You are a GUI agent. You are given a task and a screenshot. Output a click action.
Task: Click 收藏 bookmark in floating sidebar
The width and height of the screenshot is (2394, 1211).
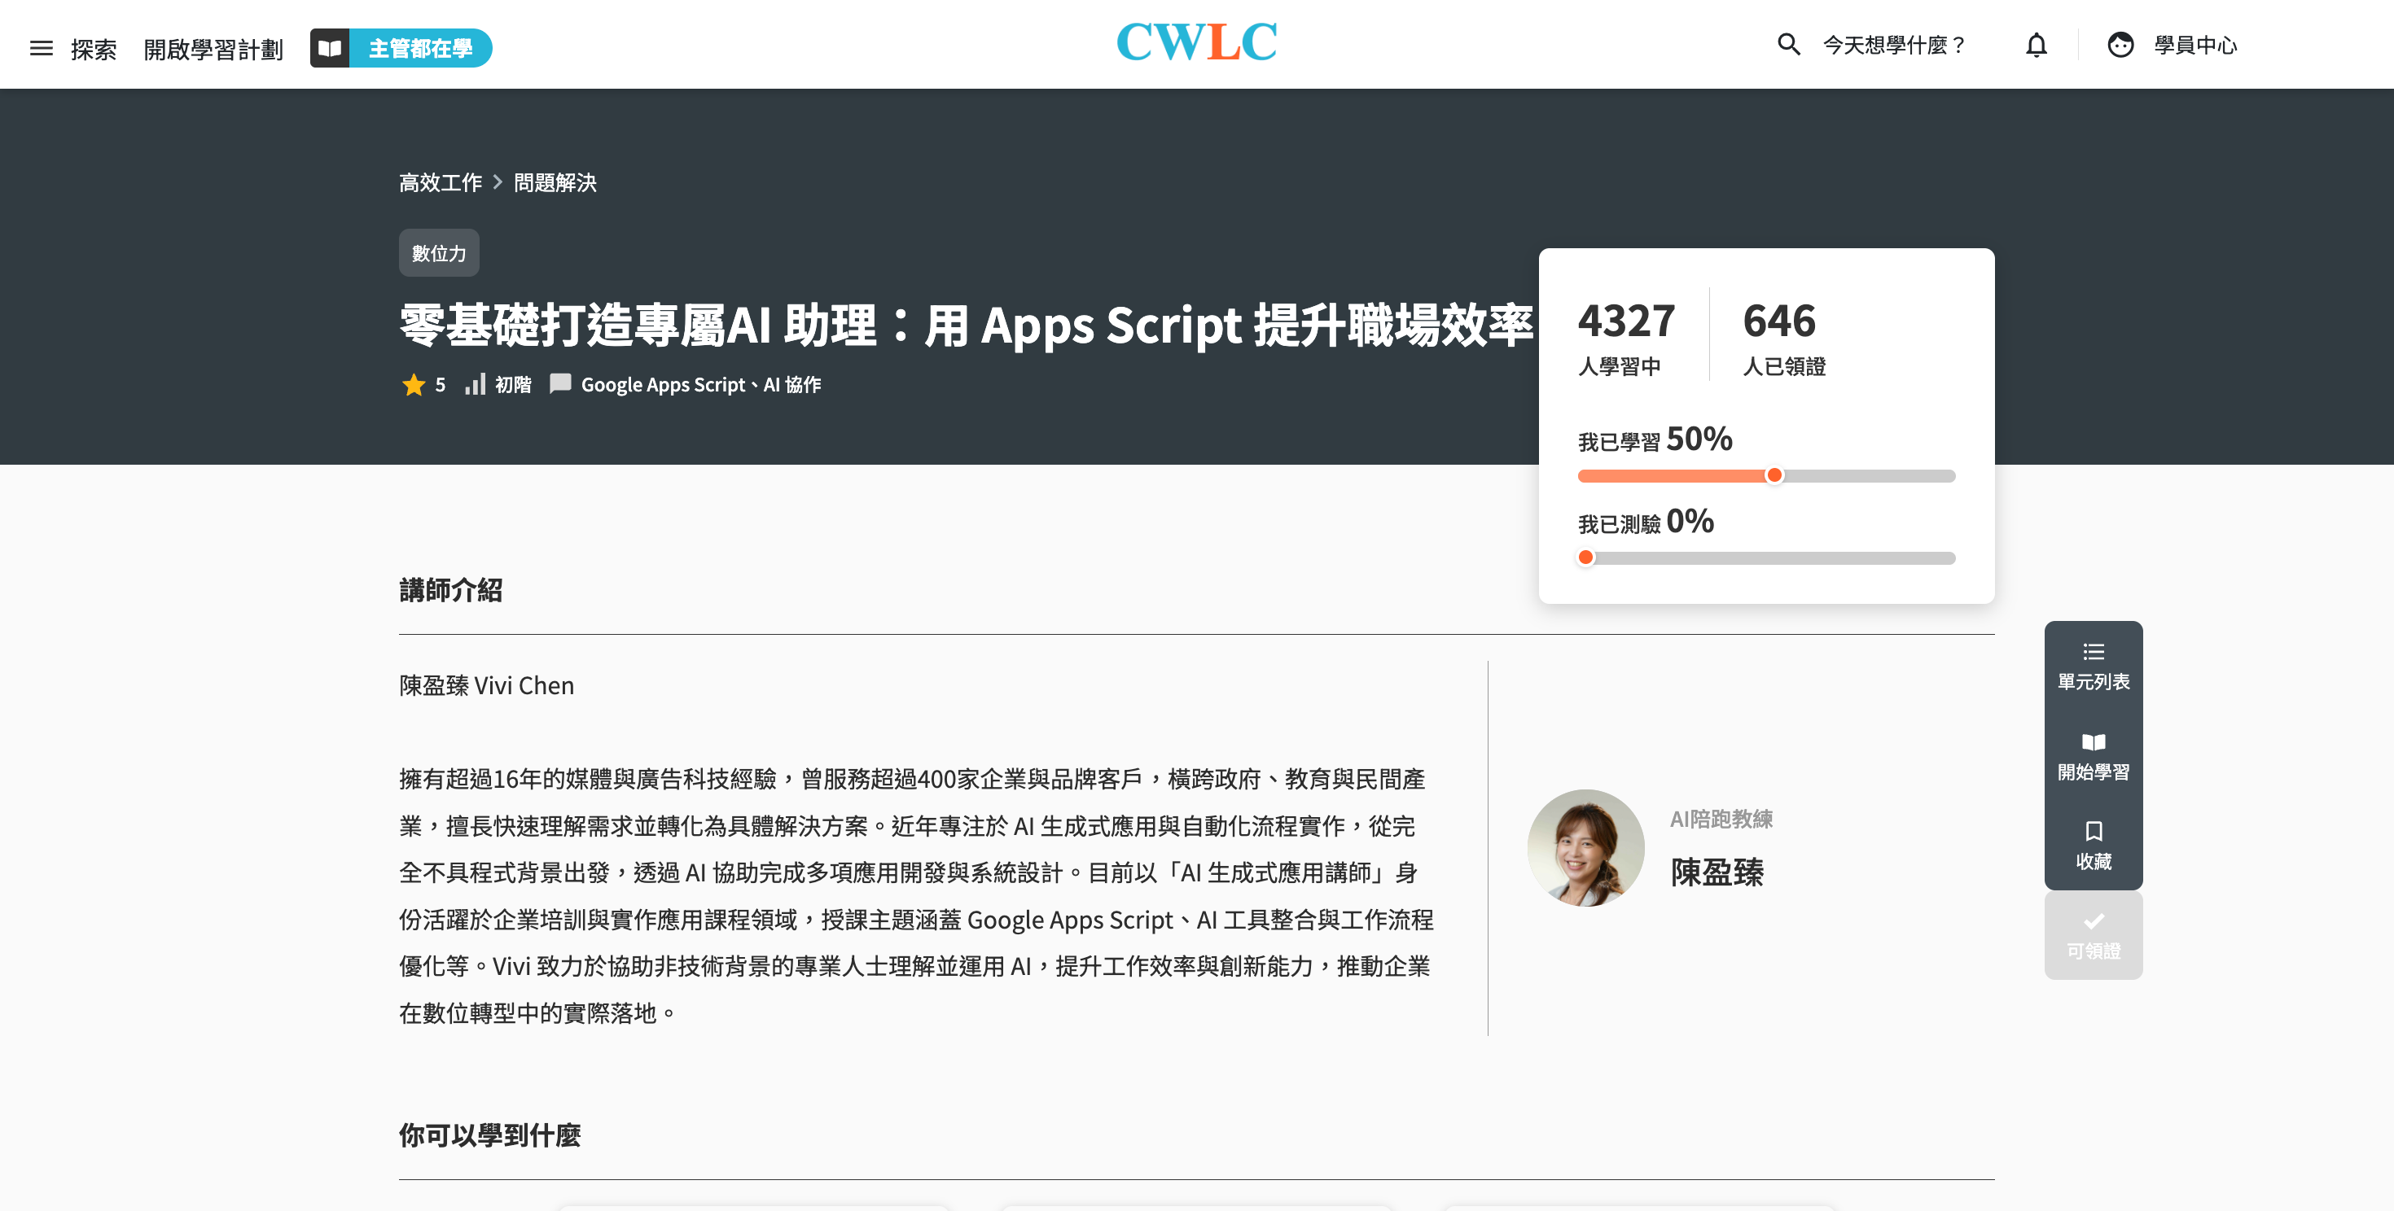click(2093, 845)
